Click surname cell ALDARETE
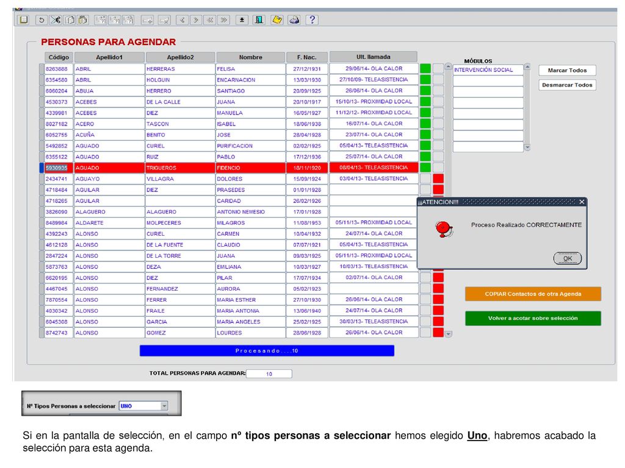625x468 pixels. pyautogui.click(x=109, y=223)
